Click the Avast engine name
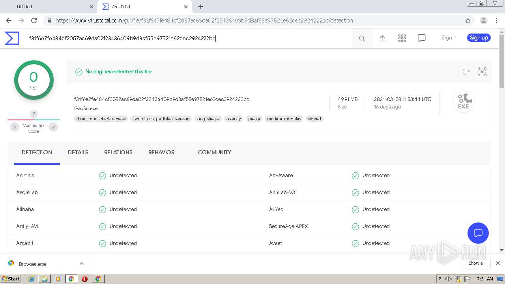 tap(275, 243)
